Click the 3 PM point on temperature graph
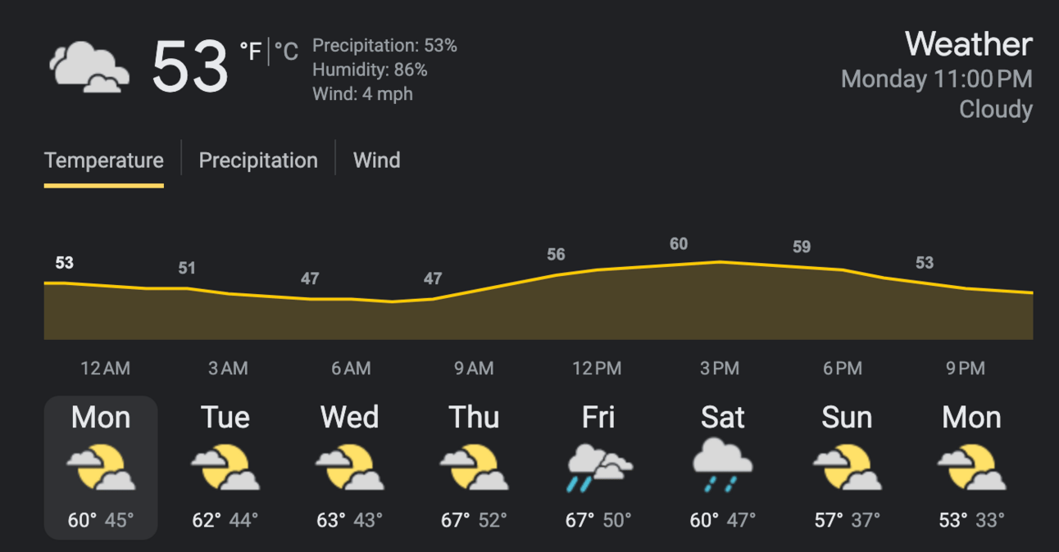The width and height of the screenshot is (1059, 552). 720,262
